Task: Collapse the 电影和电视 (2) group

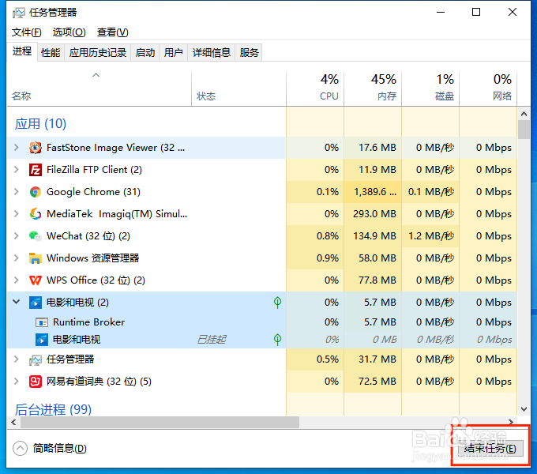Action: pos(16,302)
